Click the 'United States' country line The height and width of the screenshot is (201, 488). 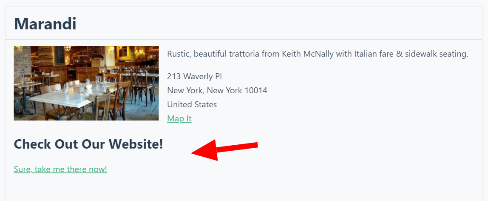[x=192, y=104]
